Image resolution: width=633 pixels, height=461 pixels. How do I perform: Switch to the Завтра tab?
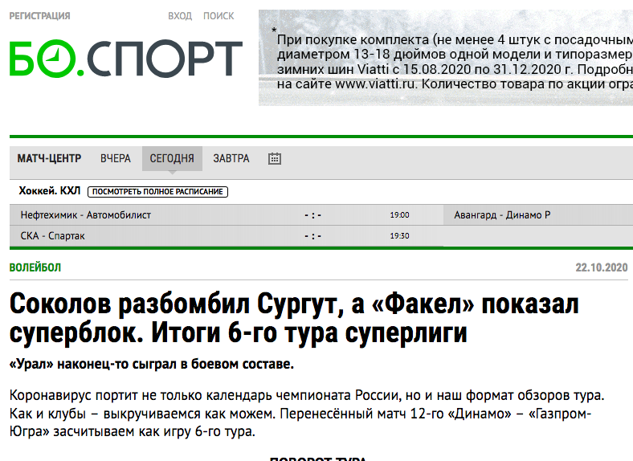coord(231,159)
